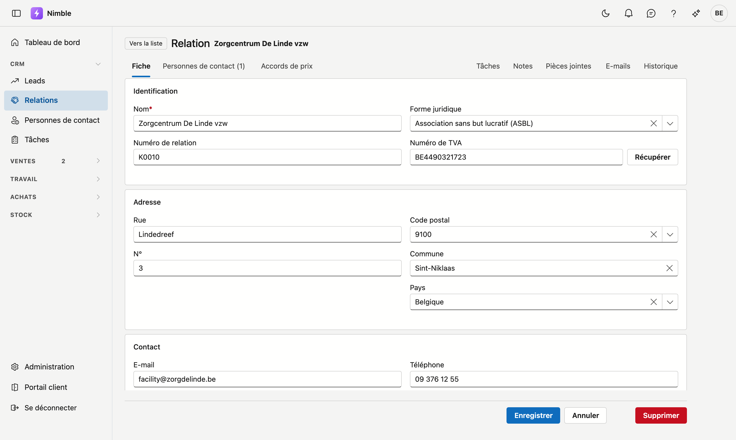Open Leads in the sidebar
The width and height of the screenshot is (736, 440).
56,81
